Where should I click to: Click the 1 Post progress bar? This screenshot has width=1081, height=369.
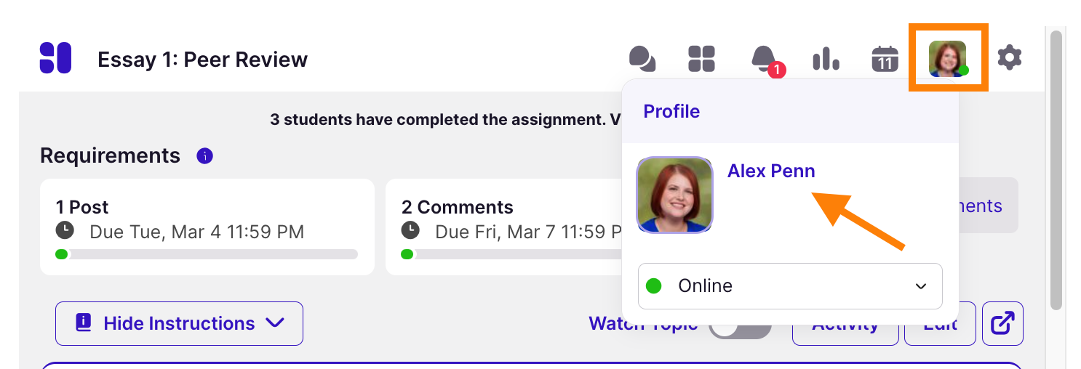pos(207,254)
